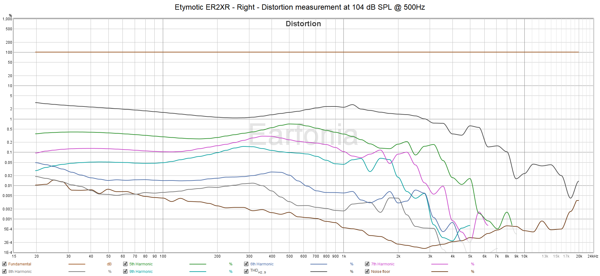Screen dimensions: 600x276
Task: Uncheck the 9th Harmonic checkbox
Action: click(125, 271)
